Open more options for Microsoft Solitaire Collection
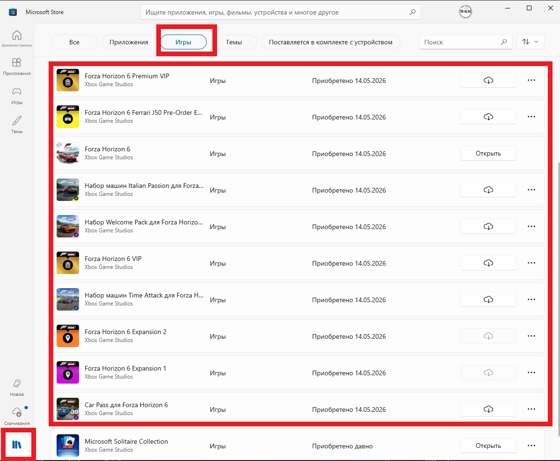The image size is (560, 461). pos(531,445)
